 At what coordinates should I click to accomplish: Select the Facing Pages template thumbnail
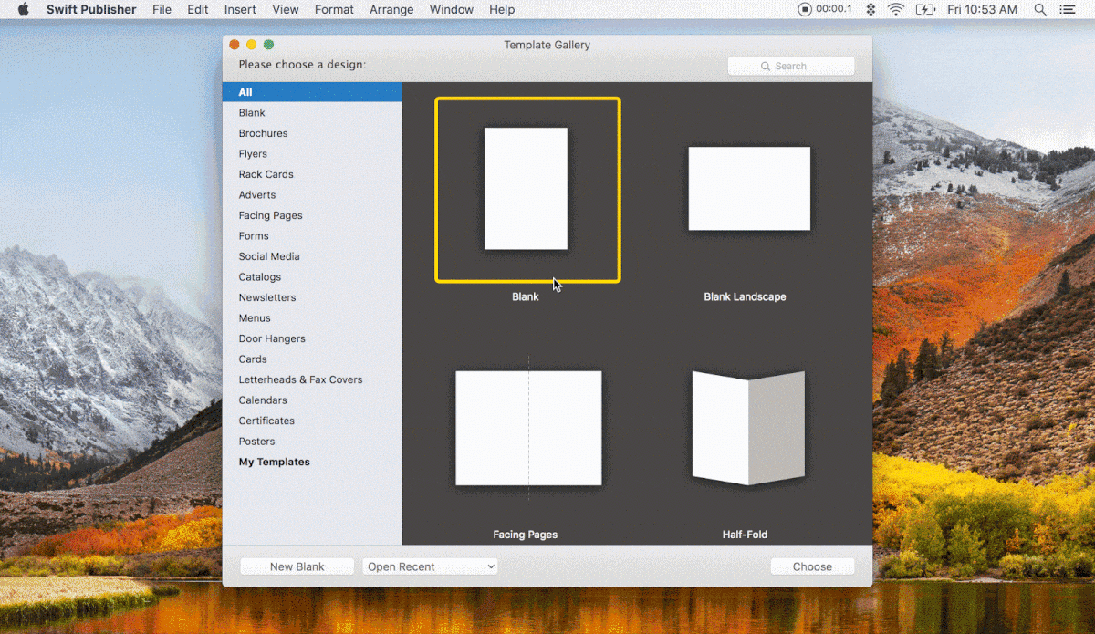point(528,428)
